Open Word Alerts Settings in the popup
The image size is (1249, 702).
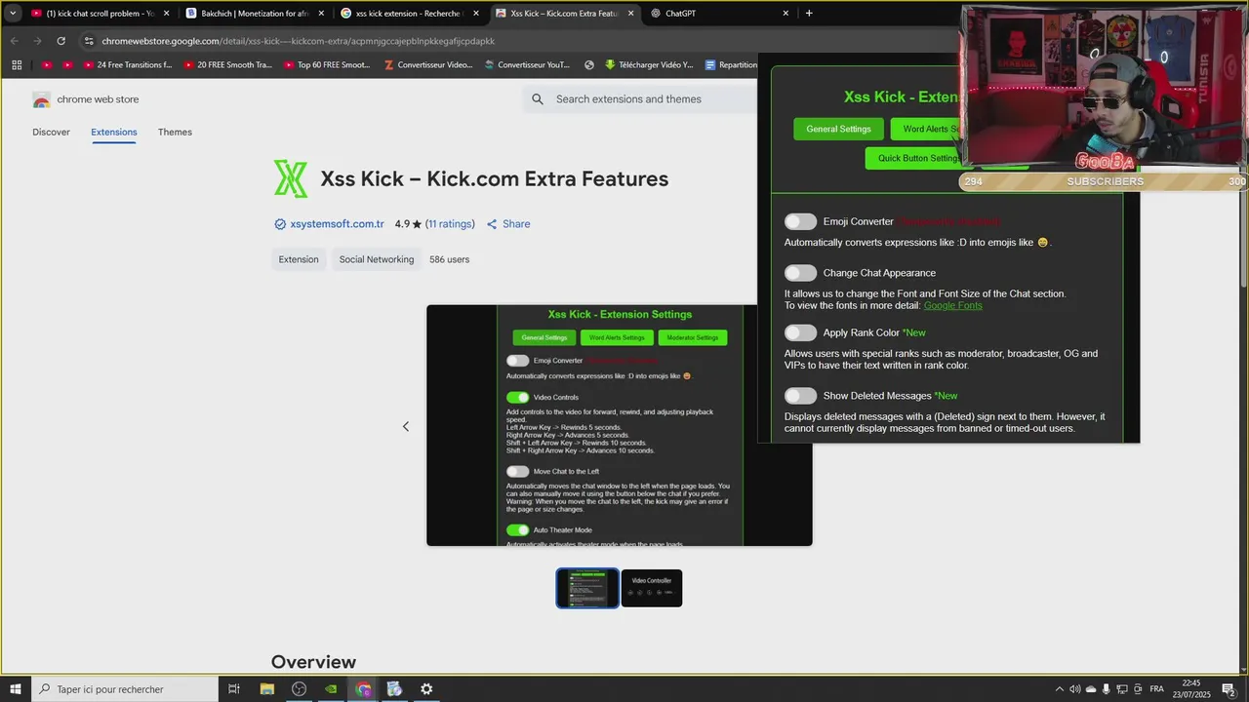[x=927, y=129]
